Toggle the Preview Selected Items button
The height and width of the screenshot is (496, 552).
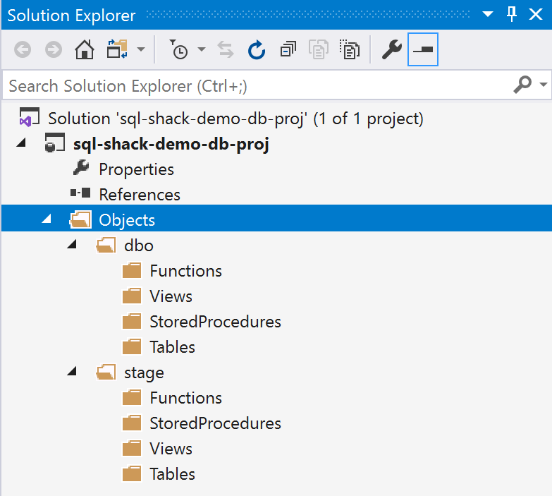click(x=423, y=49)
